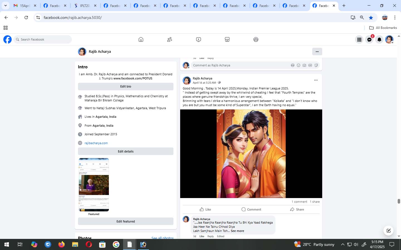Screen dimensions: 401x250
Task: Open the Groups icon in navbar
Action: pos(256,39)
